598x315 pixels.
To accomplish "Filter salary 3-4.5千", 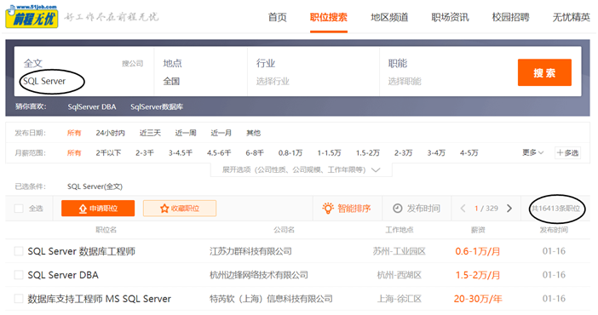I will point(181,153).
